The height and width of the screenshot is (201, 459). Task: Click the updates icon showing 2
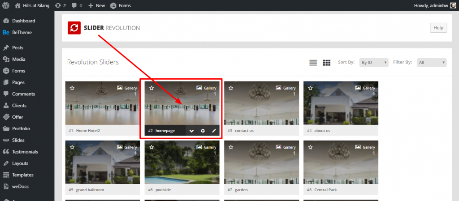click(x=61, y=5)
